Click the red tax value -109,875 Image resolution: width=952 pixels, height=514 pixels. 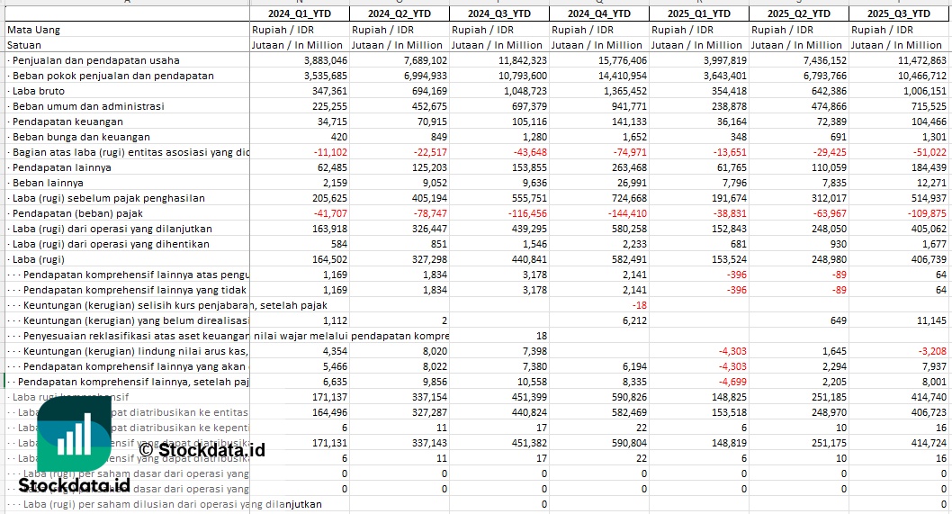pyautogui.click(x=927, y=213)
